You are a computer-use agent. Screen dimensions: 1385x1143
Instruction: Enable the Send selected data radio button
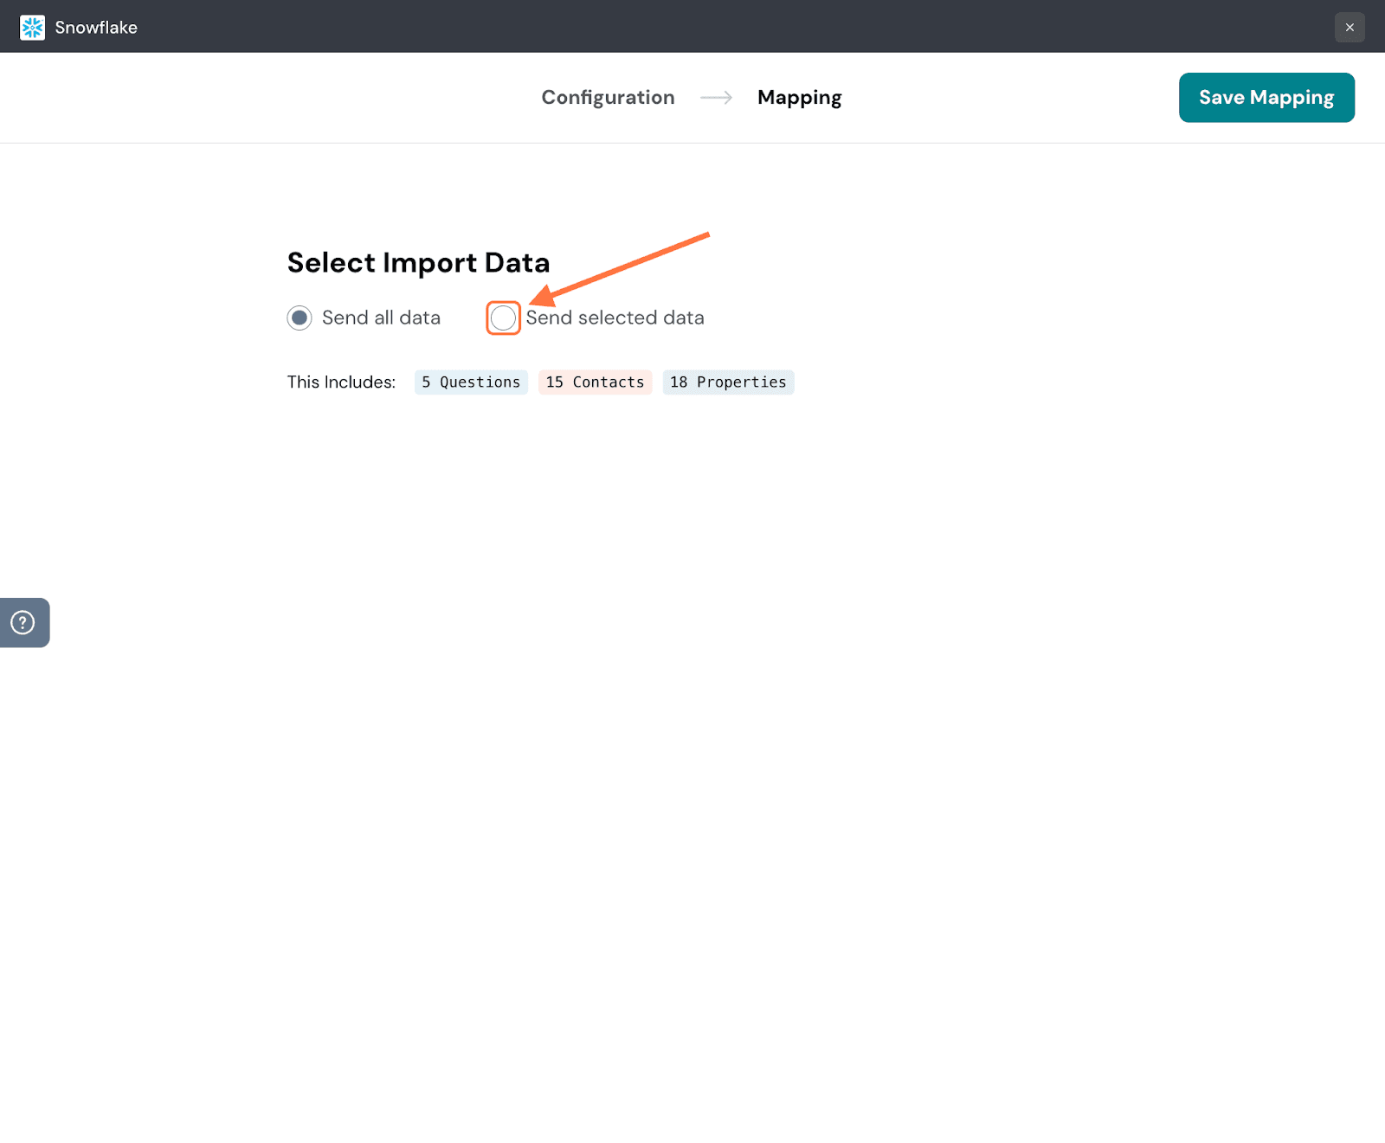click(503, 318)
